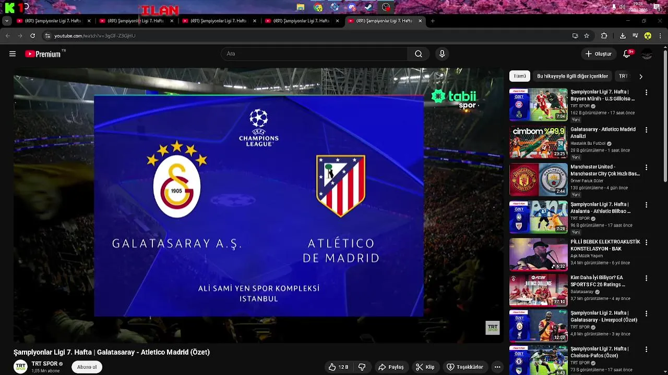668x375 pixels.
Task: Open options for Atalanta - Athletic Bilbao video
Action: point(646,205)
